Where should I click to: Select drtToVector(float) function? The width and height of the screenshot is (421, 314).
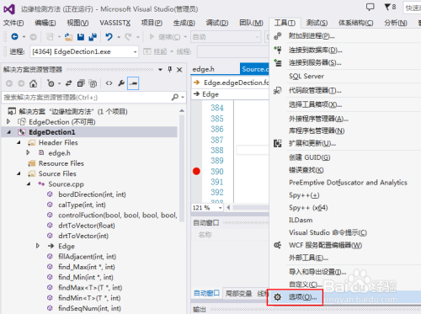click(x=87, y=226)
